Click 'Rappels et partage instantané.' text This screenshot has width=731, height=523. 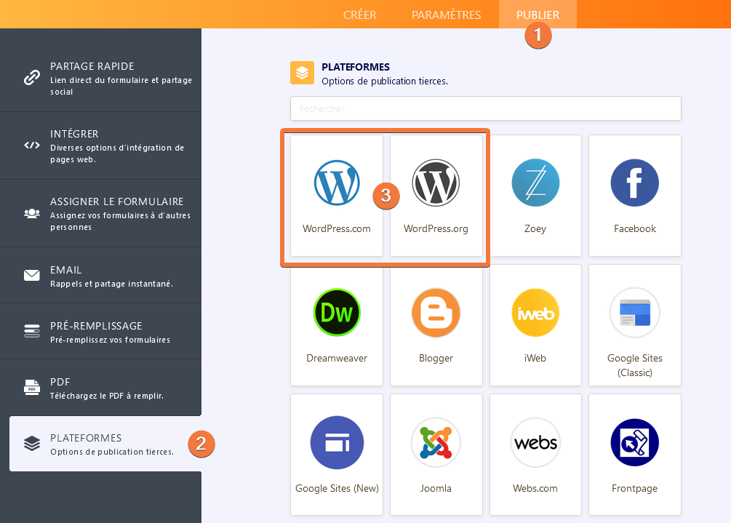pos(111,284)
